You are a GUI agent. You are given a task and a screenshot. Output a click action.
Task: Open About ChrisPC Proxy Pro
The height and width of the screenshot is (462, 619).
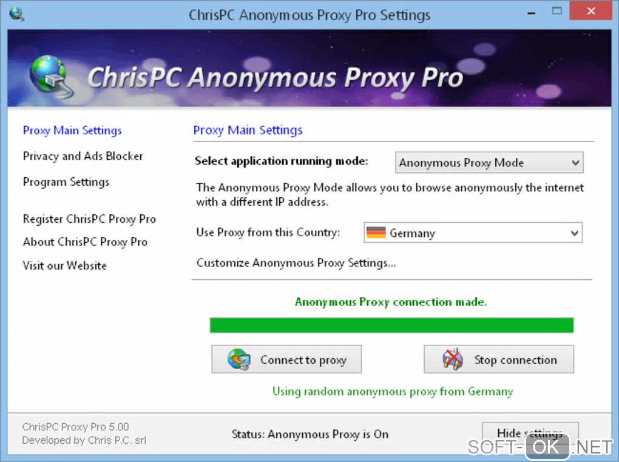click(85, 242)
